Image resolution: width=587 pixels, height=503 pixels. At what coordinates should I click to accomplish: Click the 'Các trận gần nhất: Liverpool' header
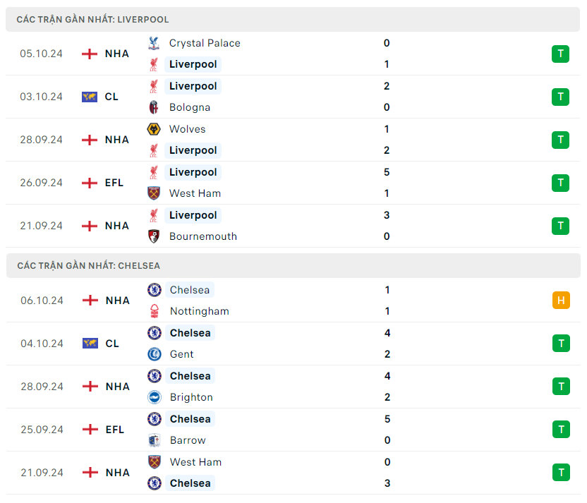pos(92,20)
